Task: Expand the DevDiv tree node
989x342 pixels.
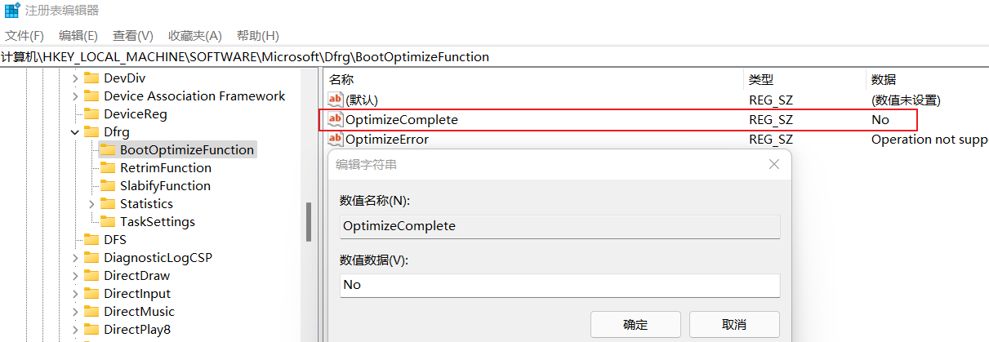Action: pos(75,78)
